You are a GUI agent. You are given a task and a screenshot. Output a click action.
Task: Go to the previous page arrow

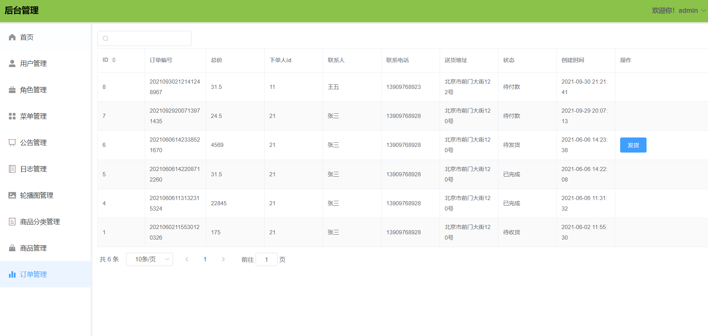pos(187,259)
